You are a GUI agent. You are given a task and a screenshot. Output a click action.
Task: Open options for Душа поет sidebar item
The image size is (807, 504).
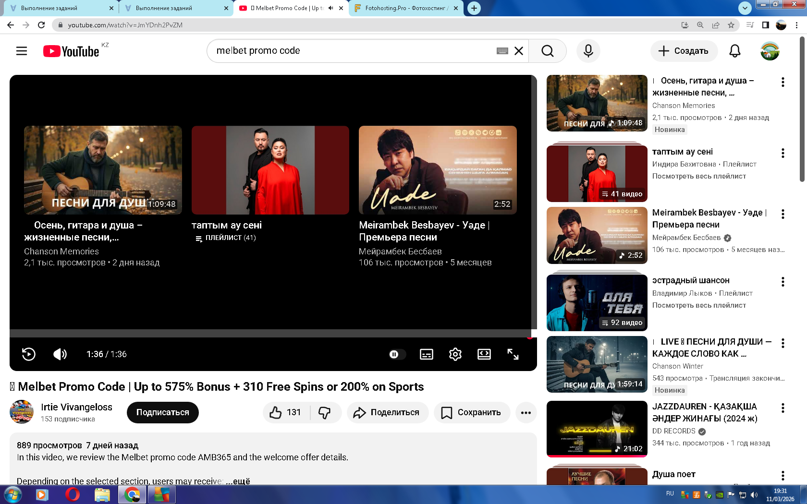783,476
